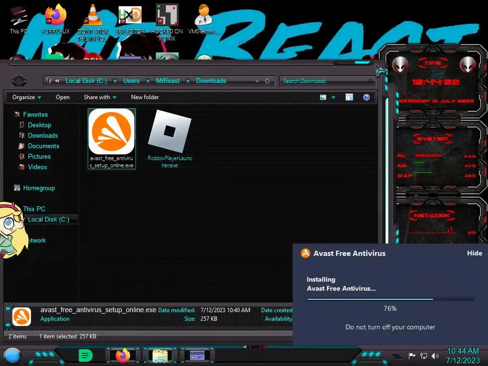Open Firefox from the taskbar
Image resolution: width=488 pixels, height=366 pixels.
tap(123, 356)
